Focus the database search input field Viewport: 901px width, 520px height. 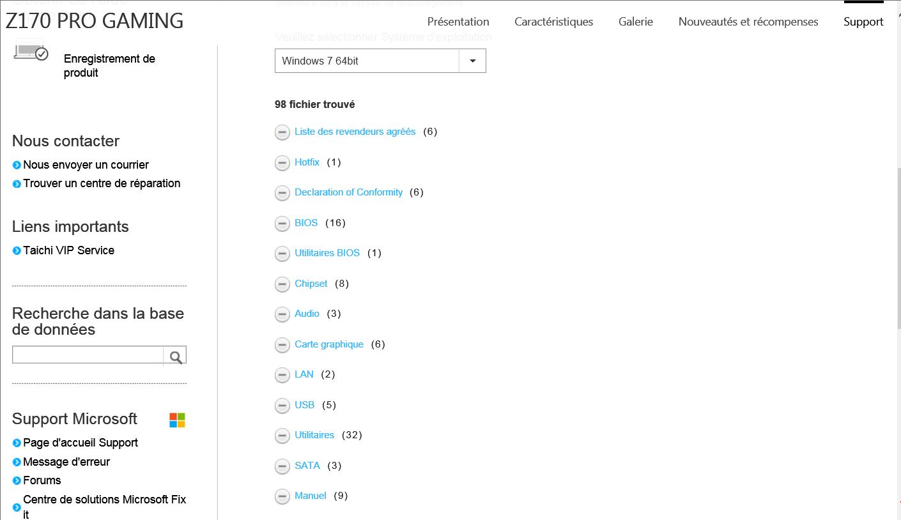pos(88,355)
